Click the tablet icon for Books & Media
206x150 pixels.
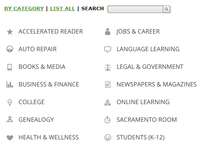[x=10, y=67]
